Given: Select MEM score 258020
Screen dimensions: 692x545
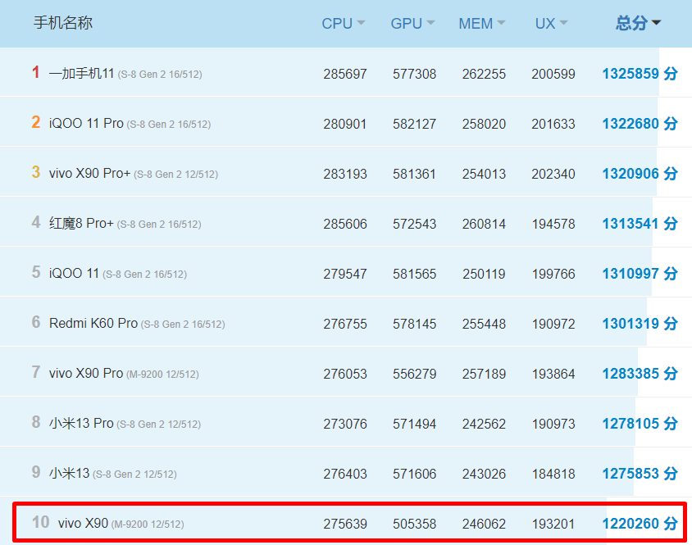Looking at the screenshot, I should coord(484,124).
